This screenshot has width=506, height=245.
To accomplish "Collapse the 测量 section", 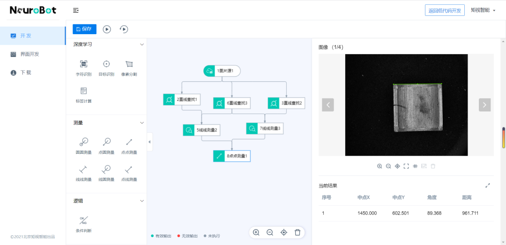I will tap(142, 123).
